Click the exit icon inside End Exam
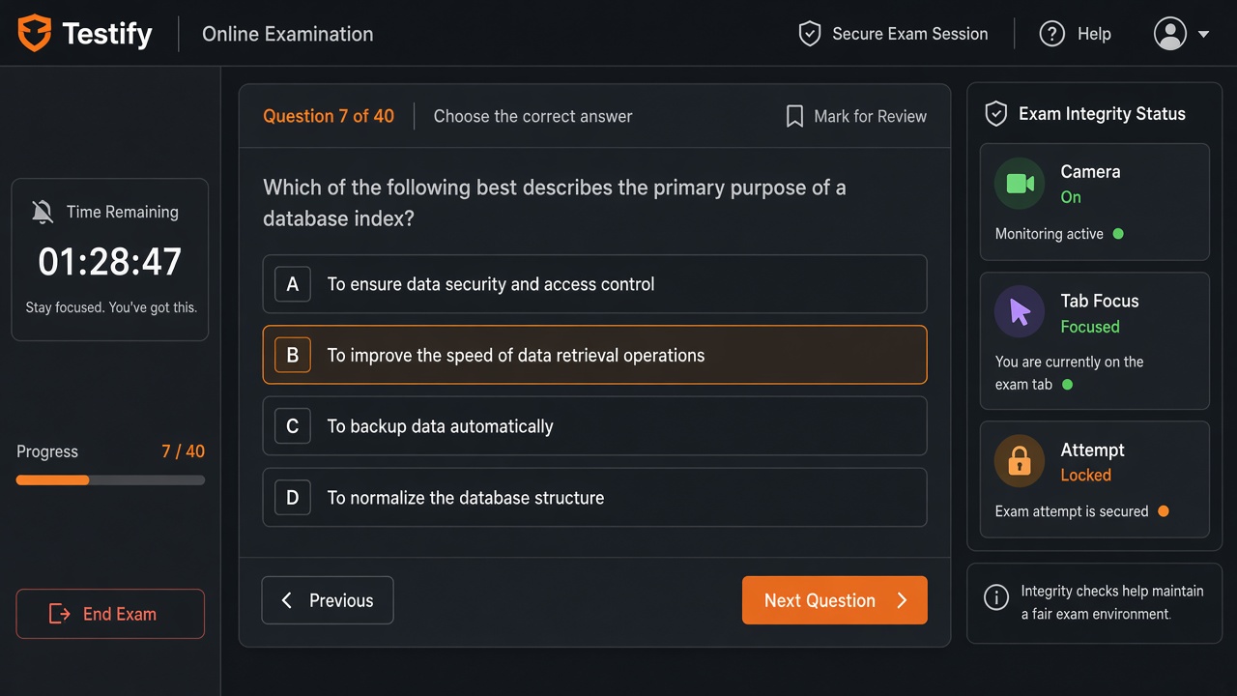 tap(60, 614)
